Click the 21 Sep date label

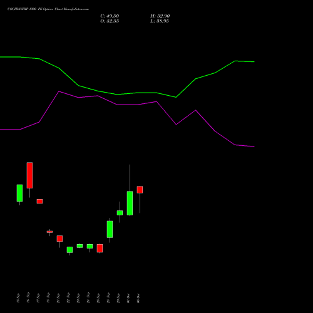pos(58,298)
